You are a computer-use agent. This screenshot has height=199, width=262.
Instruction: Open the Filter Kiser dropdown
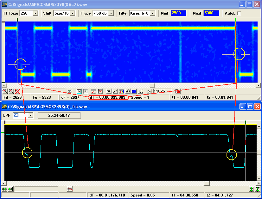pos(152,13)
